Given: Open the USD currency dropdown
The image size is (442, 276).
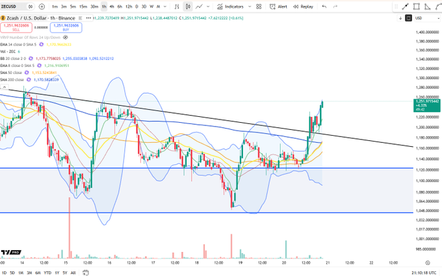Looking at the screenshot, I should (x=427, y=18).
